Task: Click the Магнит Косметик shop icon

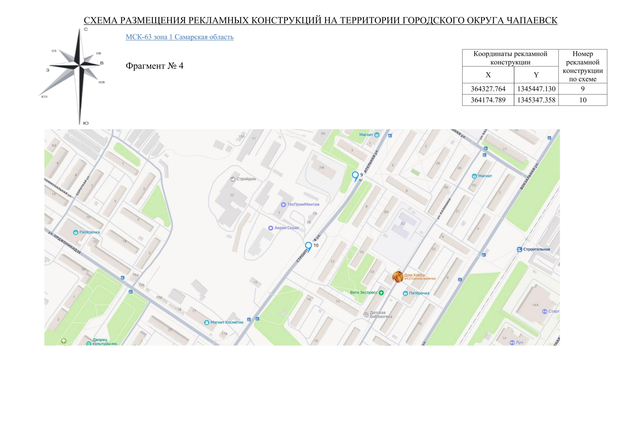Action: [206, 323]
